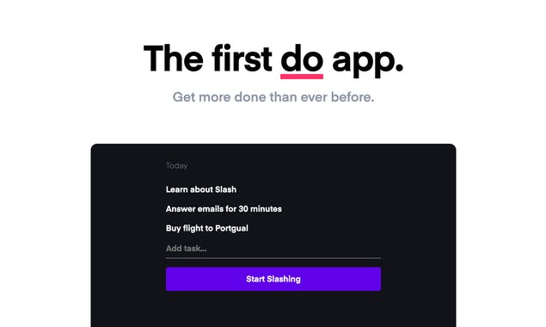This screenshot has height=327, width=546.
Task: Click the word Slash in the first task
Action: pos(225,189)
